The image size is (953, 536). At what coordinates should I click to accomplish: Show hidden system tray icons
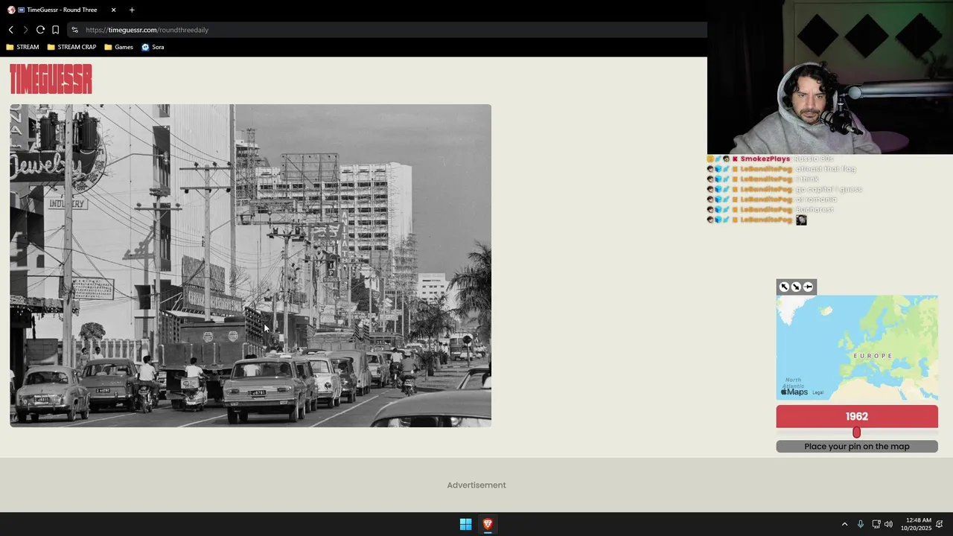click(x=844, y=524)
